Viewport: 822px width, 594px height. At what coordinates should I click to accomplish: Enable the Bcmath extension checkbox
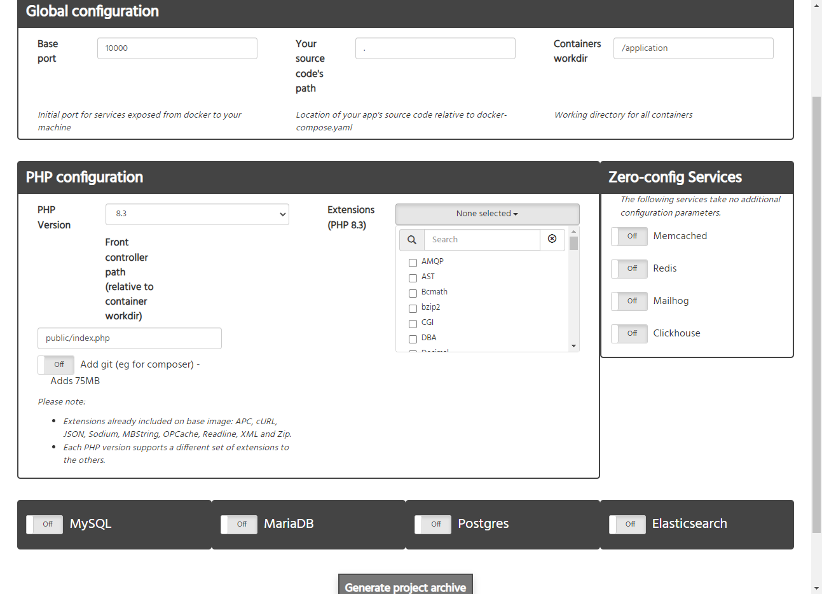tap(413, 293)
